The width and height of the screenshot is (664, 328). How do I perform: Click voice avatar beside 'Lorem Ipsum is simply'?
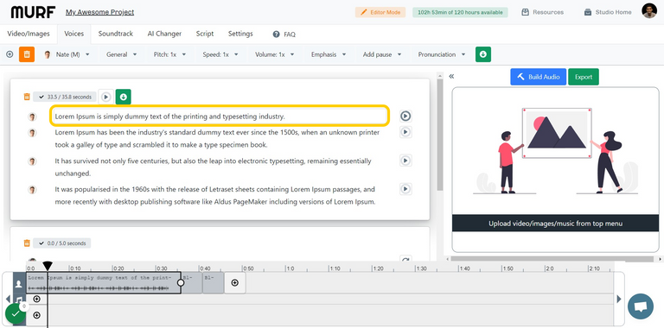[32, 117]
